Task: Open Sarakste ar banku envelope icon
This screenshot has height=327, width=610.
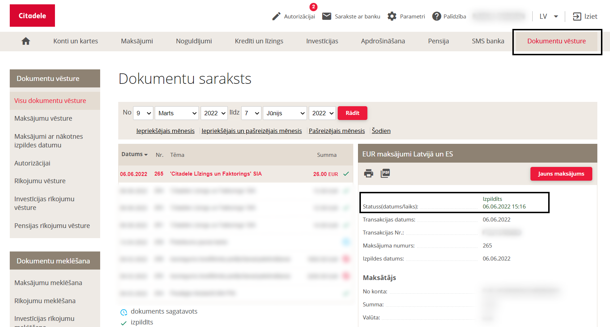Action: click(x=327, y=16)
